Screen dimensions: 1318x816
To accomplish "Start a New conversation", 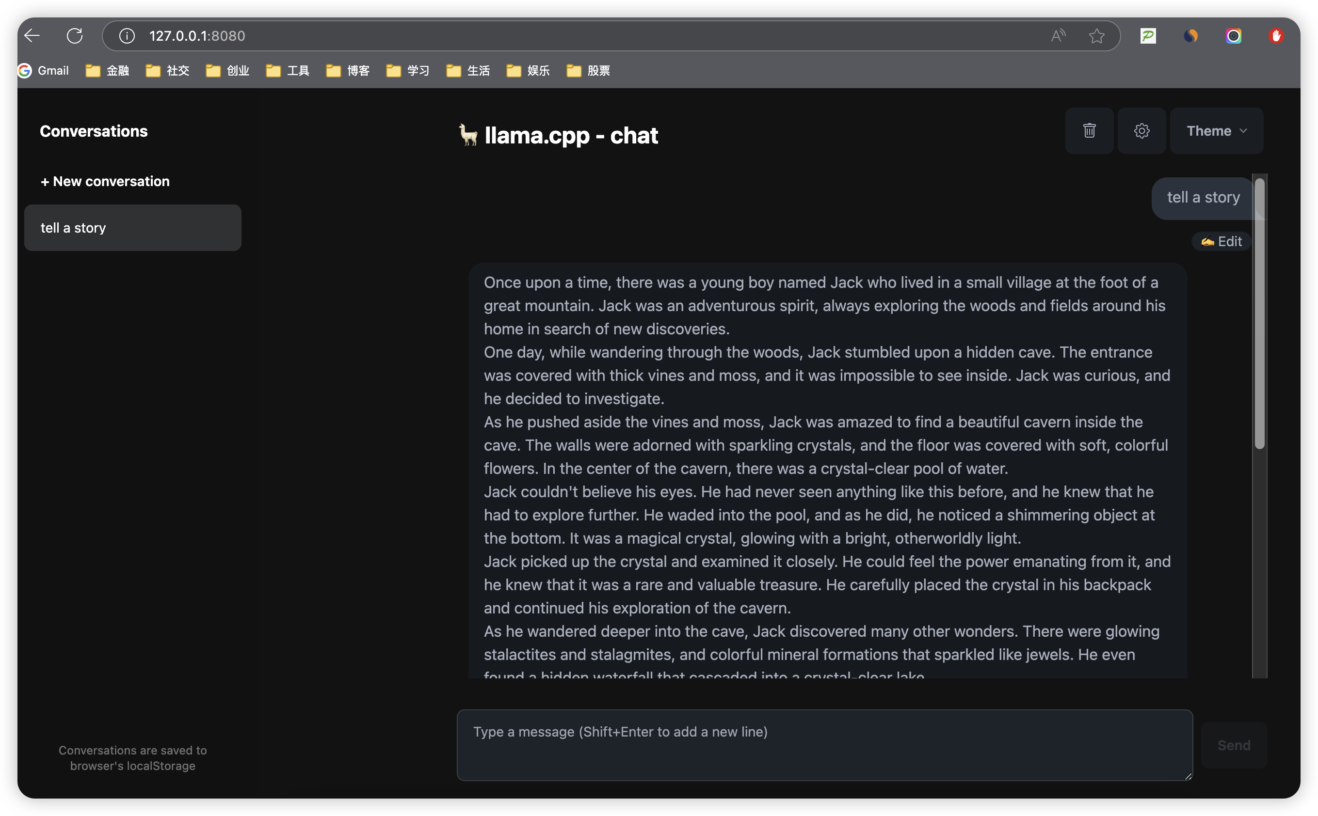I will click(x=105, y=181).
